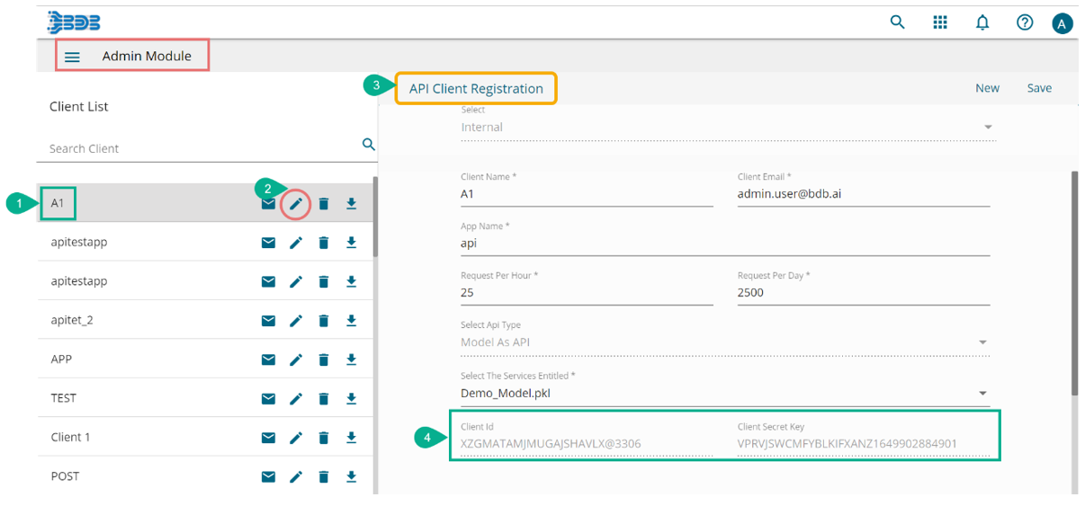1085x506 pixels.
Task: Open the user profile avatar
Action: coord(1063,23)
